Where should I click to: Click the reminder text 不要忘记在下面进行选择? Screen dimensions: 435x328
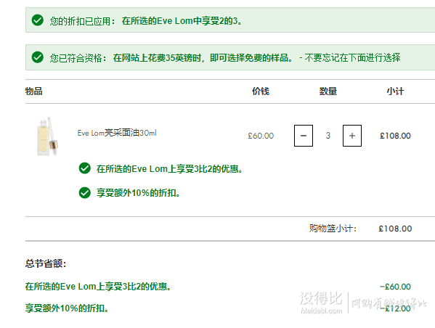[x=352, y=57]
